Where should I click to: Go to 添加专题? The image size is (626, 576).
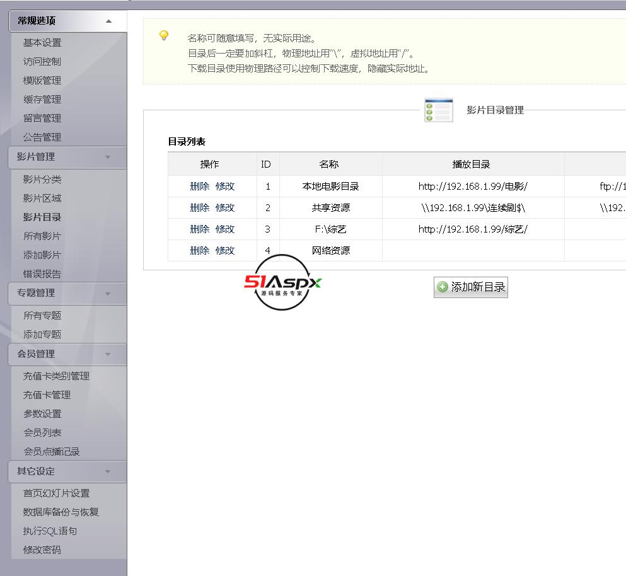(42, 335)
